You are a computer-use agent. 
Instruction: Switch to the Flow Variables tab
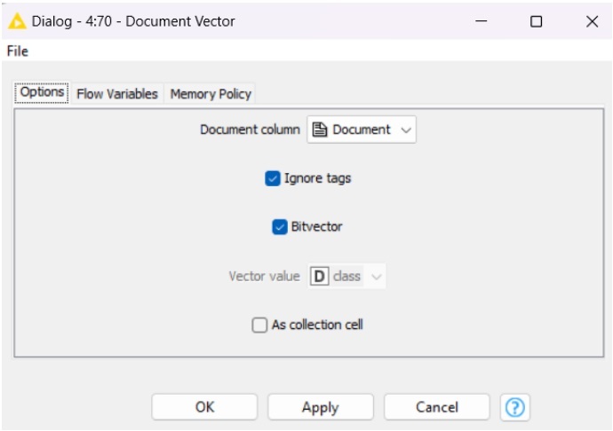point(117,94)
